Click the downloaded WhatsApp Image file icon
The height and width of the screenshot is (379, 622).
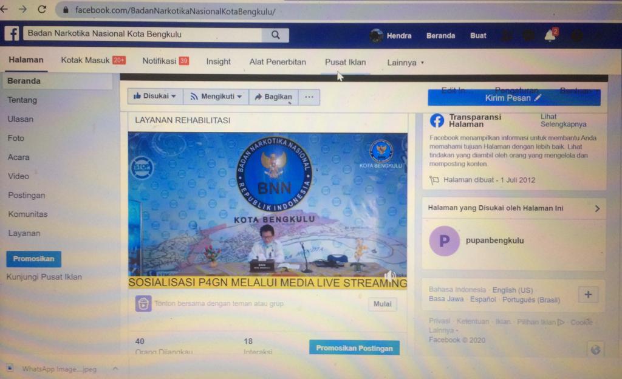click(x=10, y=368)
